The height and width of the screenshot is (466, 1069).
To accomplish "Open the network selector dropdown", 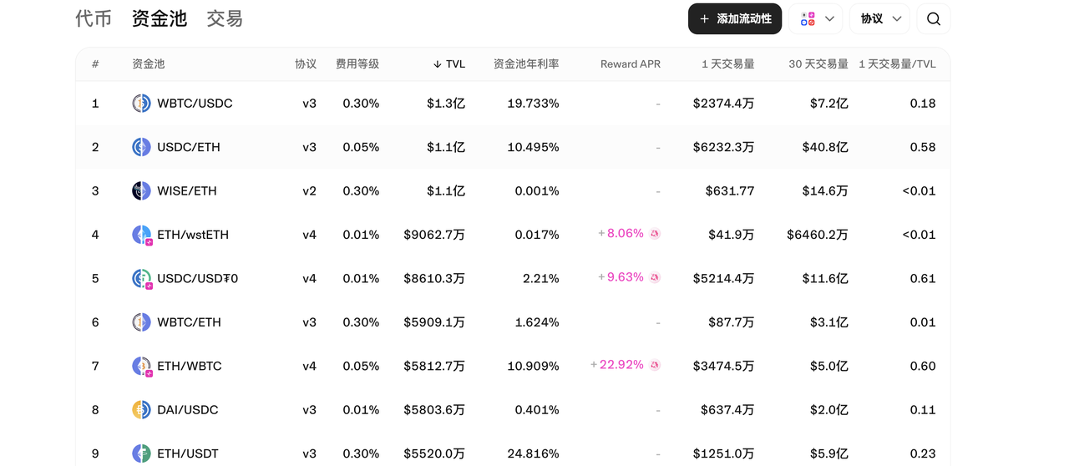I will (x=815, y=18).
